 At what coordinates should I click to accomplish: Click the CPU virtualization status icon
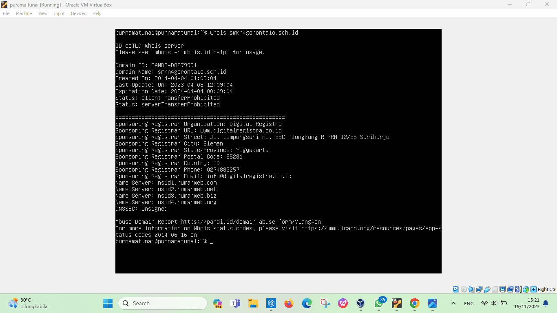point(518,289)
